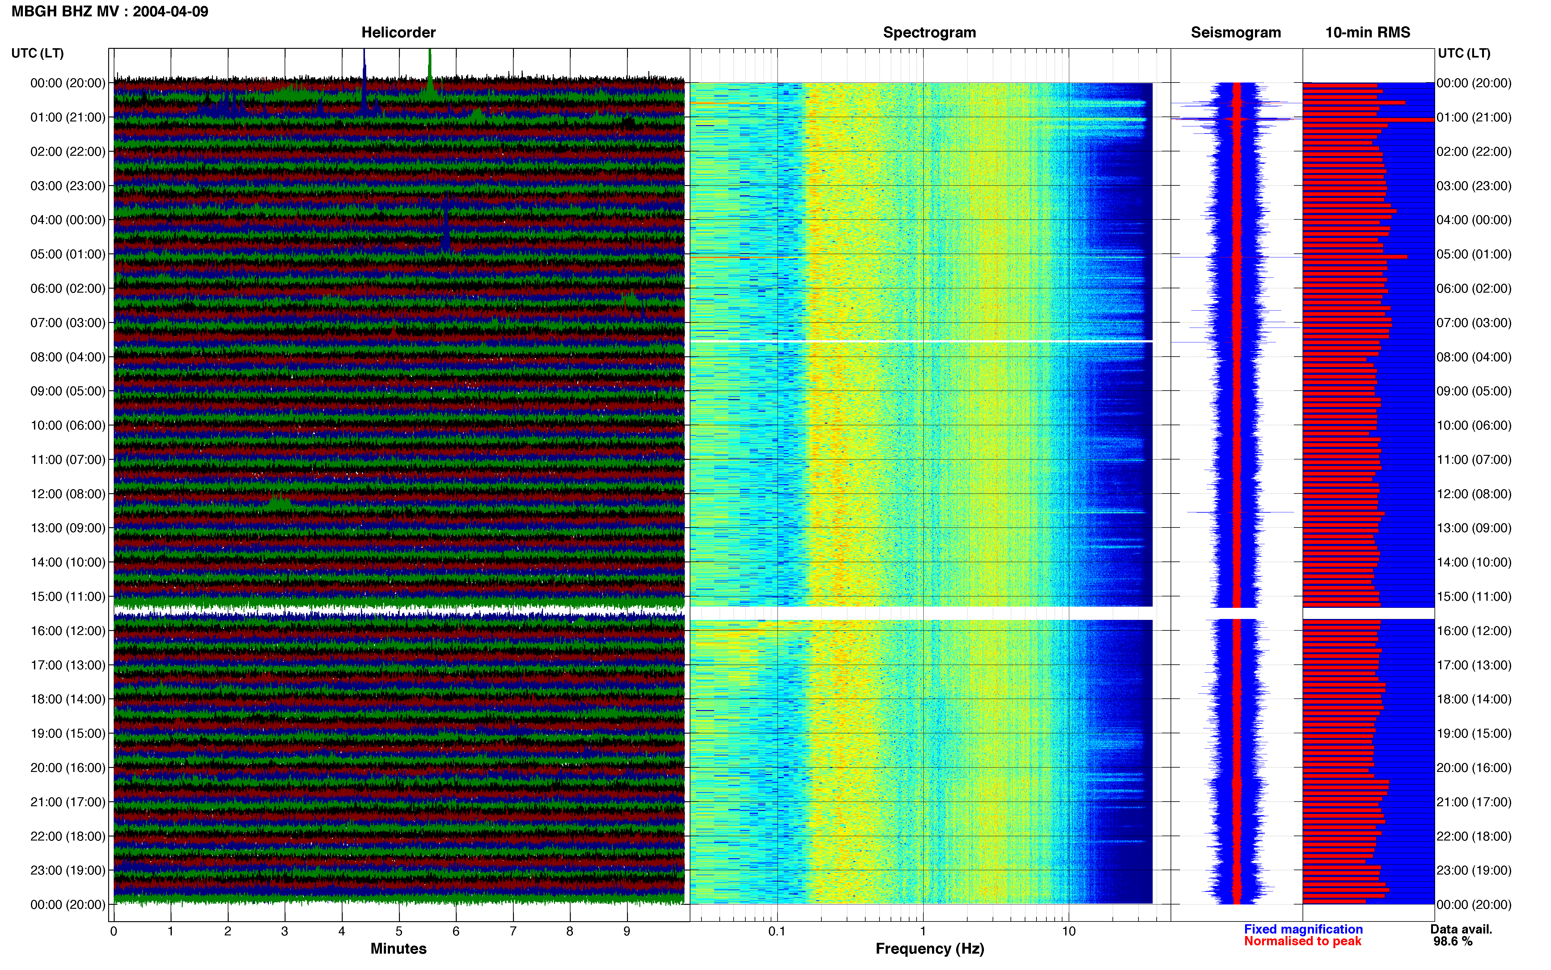This screenshot has width=1551, height=970.
Task: Click the 'Data avail.' label
Action: [1460, 929]
